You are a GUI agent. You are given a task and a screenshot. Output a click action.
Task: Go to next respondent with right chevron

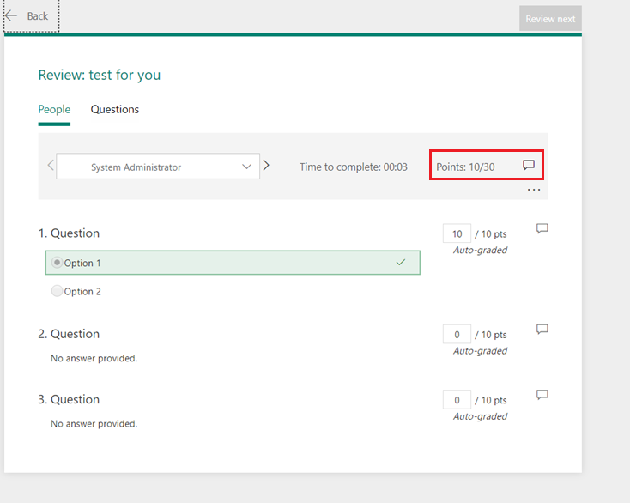click(x=266, y=165)
